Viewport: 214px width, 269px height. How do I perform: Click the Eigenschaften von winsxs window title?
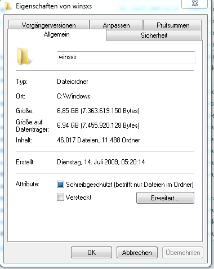(54, 6)
